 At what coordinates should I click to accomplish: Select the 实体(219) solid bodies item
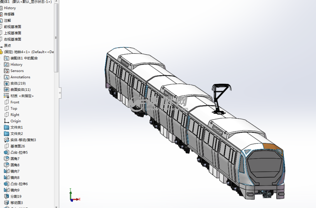pos(18,83)
